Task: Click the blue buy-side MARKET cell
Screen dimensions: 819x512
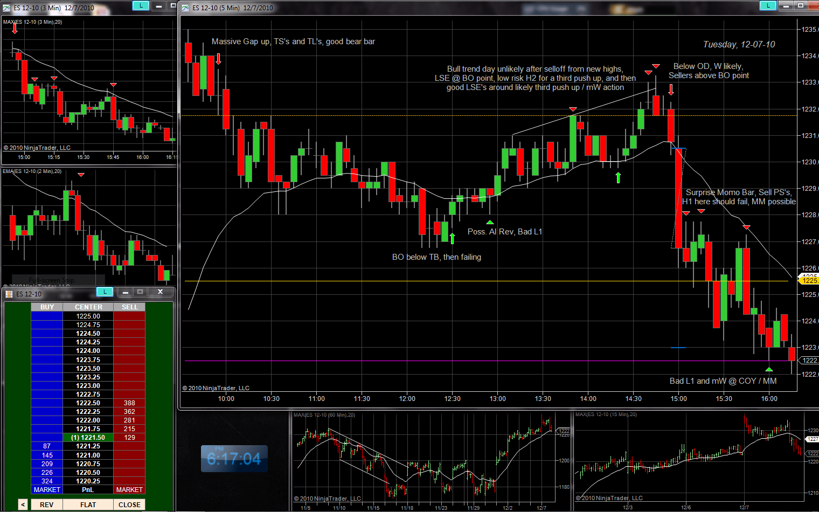Action: coord(47,489)
